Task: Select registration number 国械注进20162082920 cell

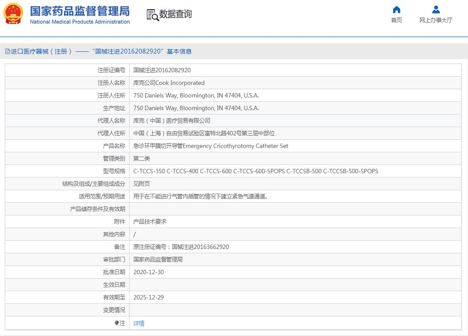Action: point(162,70)
